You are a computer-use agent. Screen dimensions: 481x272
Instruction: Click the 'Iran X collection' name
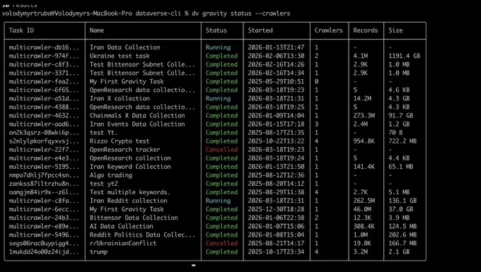click(120, 99)
